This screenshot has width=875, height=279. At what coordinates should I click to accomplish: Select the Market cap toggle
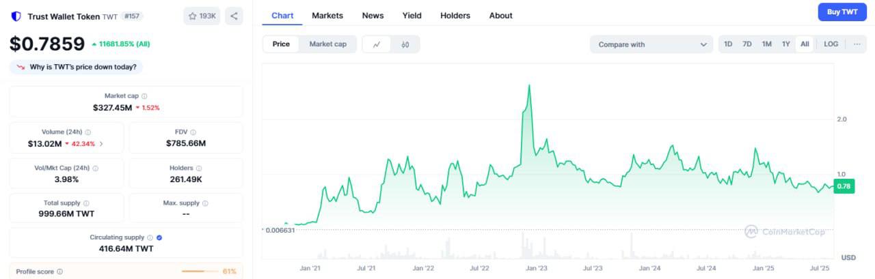point(327,44)
